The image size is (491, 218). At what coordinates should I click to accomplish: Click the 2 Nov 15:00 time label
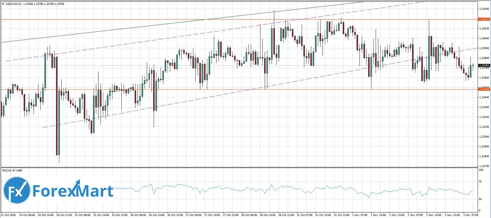434,215
